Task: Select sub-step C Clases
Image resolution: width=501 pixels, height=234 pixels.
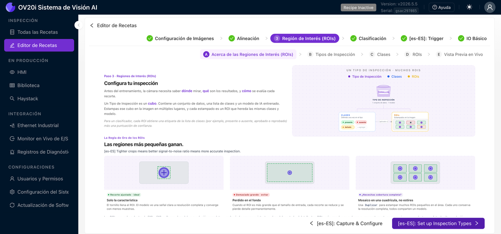Action: [x=380, y=54]
